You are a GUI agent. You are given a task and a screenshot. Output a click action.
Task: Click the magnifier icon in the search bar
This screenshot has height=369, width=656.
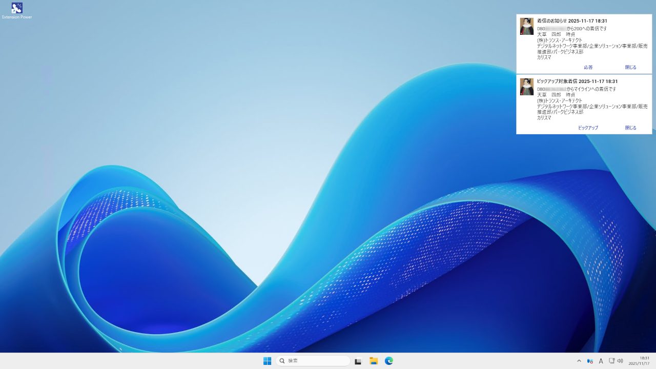click(x=282, y=360)
